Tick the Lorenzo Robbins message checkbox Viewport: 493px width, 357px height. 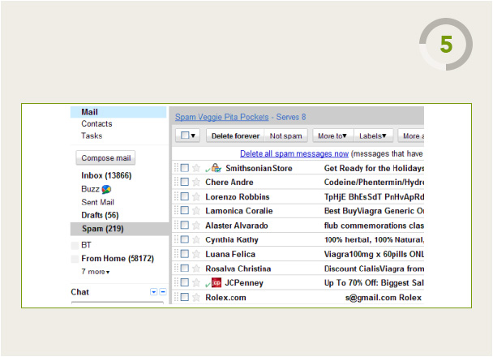coord(185,196)
